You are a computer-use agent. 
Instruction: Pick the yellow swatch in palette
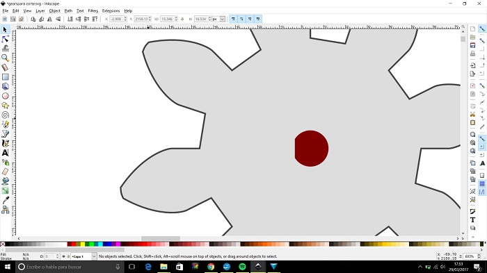[83, 245]
